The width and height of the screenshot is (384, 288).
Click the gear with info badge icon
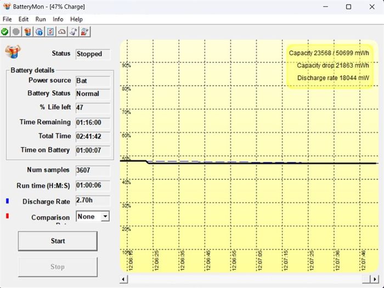coord(39,32)
